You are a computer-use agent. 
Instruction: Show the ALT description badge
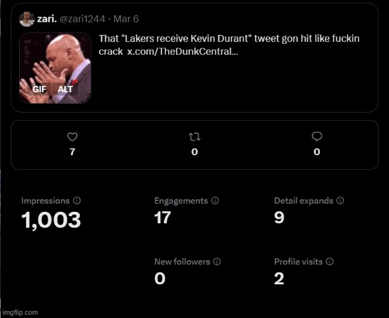tap(65, 89)
